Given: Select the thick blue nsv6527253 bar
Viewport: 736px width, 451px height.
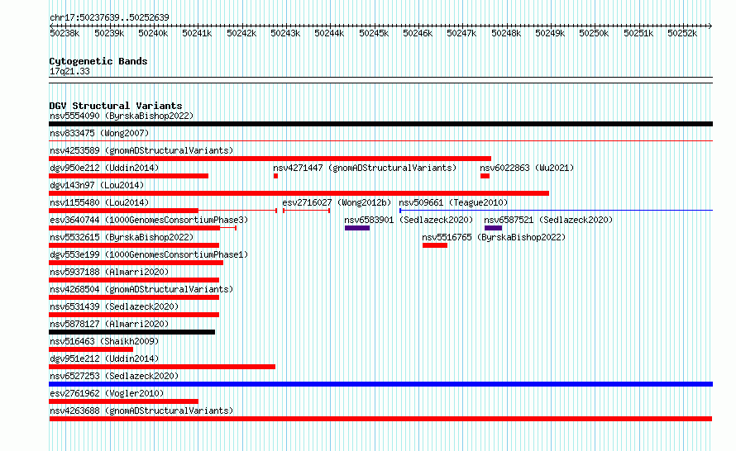Looking at the screenshot, I should coord(380,384).
